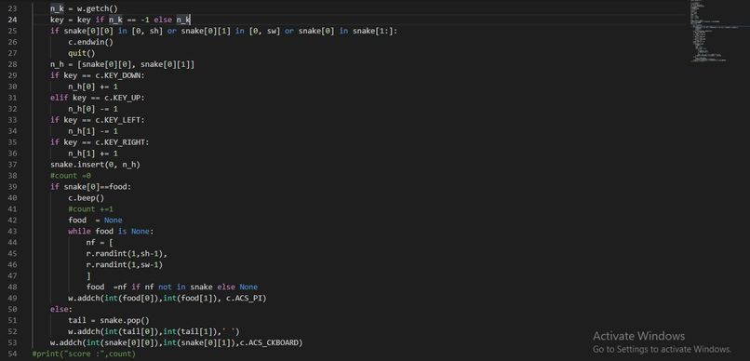This screenshot has height=361, width=750.
Task: Click the 'else:' keyword on line 50
Action: 61,309
